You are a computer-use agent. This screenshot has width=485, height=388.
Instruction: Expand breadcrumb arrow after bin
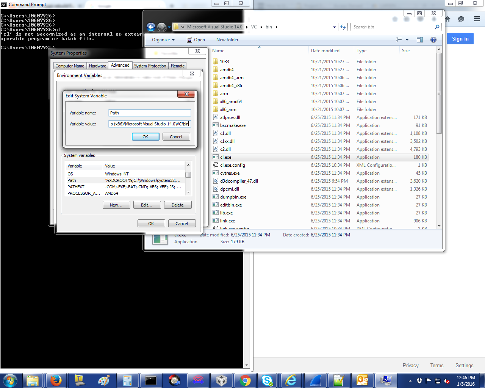[x=277, y=27]
